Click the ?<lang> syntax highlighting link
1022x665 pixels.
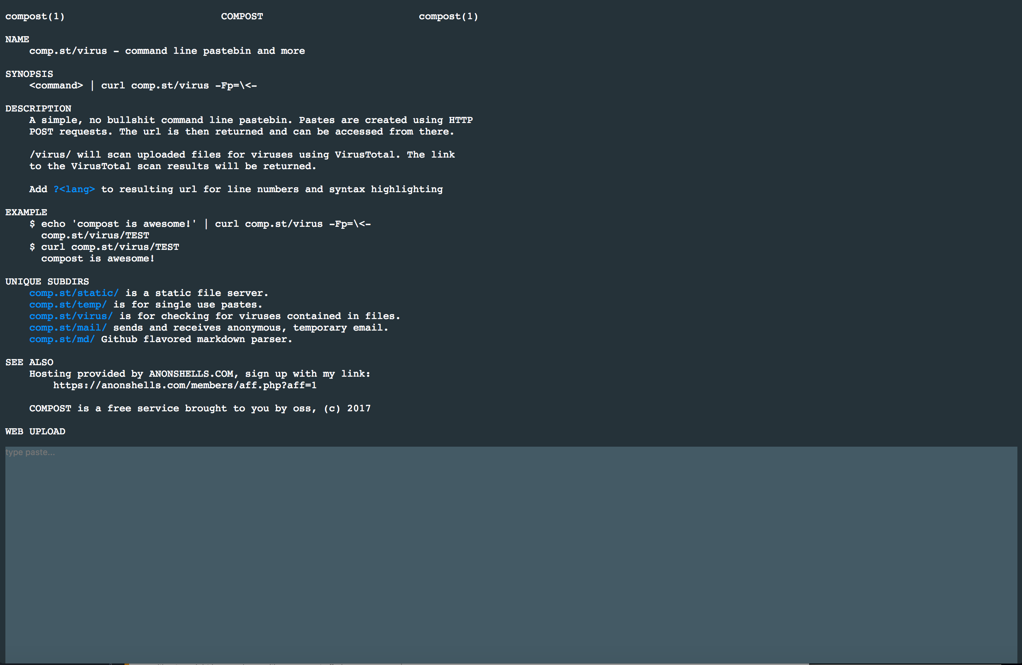(x=74, y=190)
